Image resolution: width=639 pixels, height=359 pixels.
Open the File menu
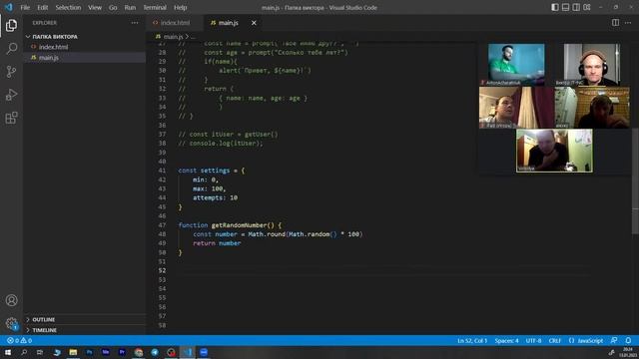pyautogui.click(x=25, y=7)
